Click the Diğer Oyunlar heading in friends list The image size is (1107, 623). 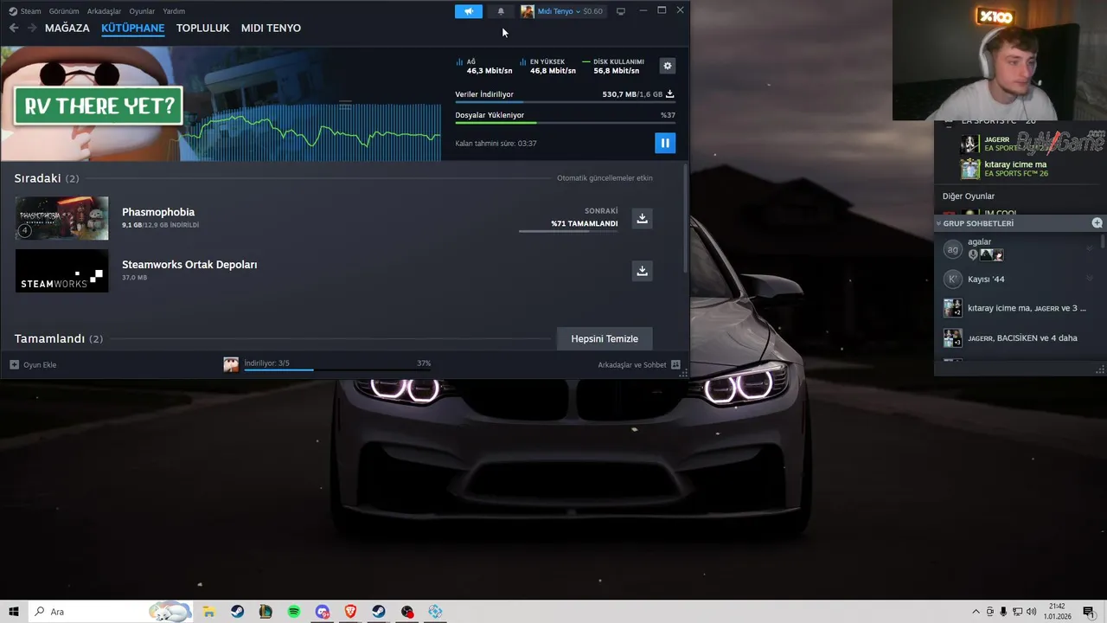969,196
